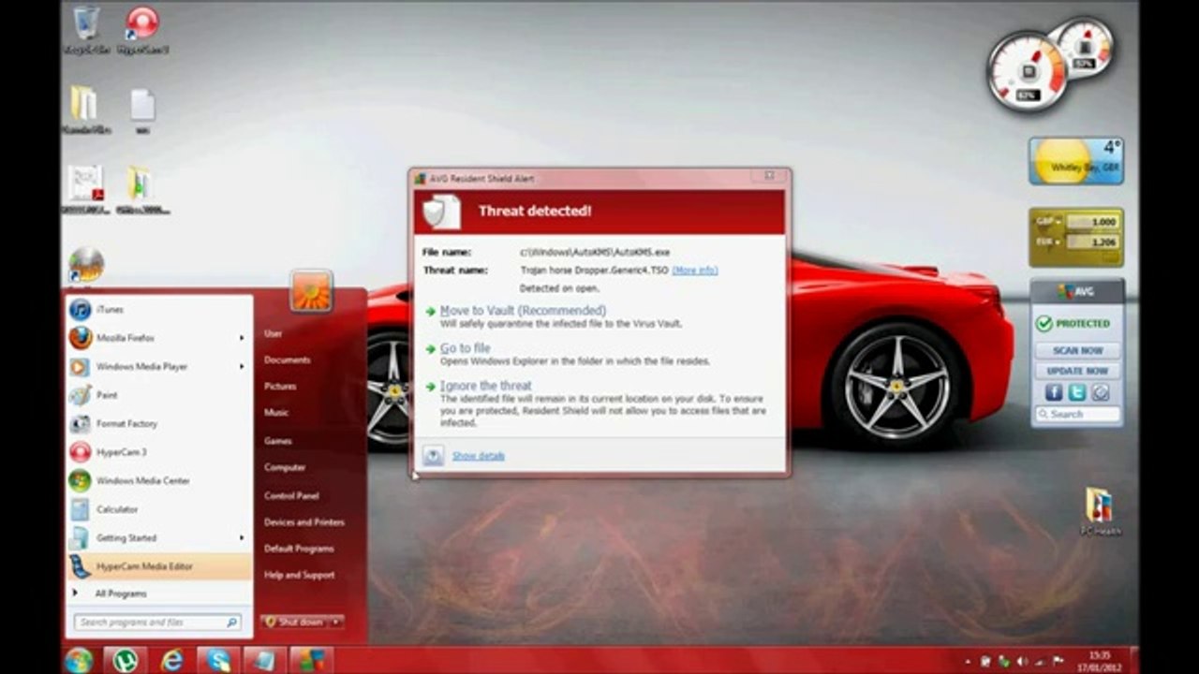
Task: Open Control Panel from Start menu
Action: 291,496
